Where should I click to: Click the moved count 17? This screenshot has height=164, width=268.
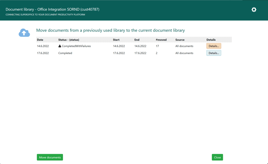point(158,46)
